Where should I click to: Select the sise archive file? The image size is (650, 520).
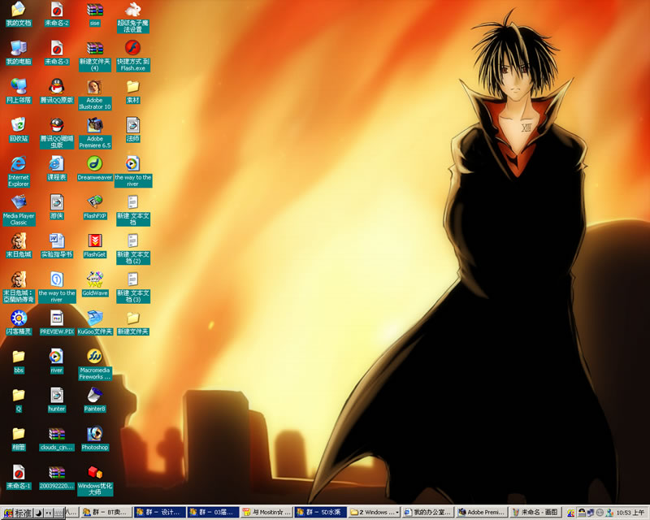pos(95,14)
